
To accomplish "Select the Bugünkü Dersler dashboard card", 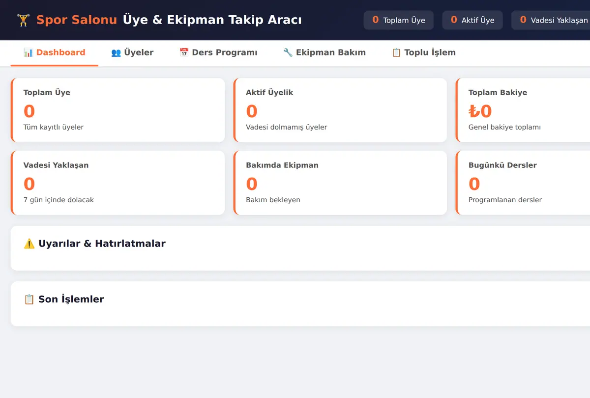I will pyautogui.click(x=523, y=183).
